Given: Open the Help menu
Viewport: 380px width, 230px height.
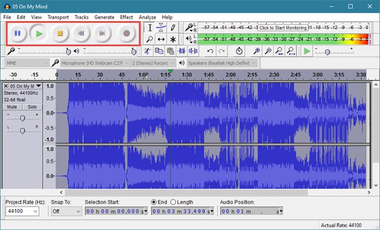Looking at the screenshot, I should point(167,17).
